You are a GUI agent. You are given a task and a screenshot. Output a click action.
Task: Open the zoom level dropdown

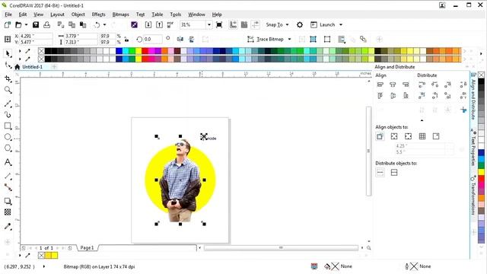click(209, 25)
